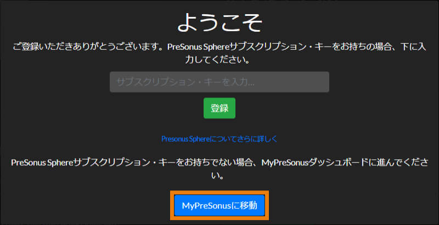Image resolution: width=439 pixels, height=225 pixels.
Task: Click the ようこそ heading
Action: tap(219, 22)
